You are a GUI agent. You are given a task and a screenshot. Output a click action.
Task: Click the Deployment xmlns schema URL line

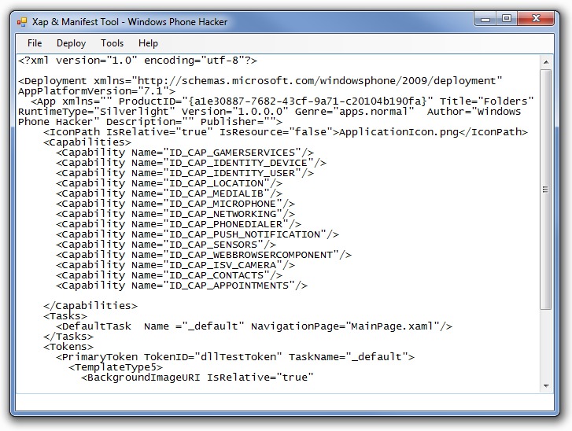tap(260, 80)
